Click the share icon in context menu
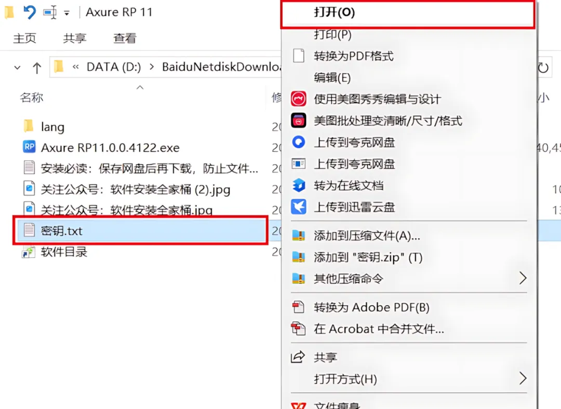The image size is (561, 409). tap(298, 357)
